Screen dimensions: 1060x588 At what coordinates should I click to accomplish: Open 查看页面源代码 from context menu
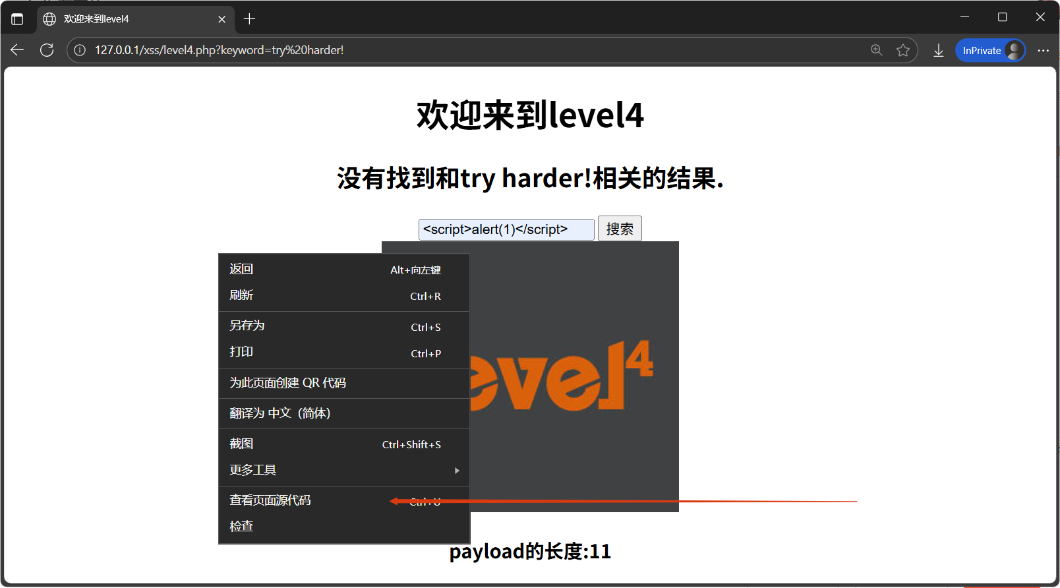coord(343,500)
